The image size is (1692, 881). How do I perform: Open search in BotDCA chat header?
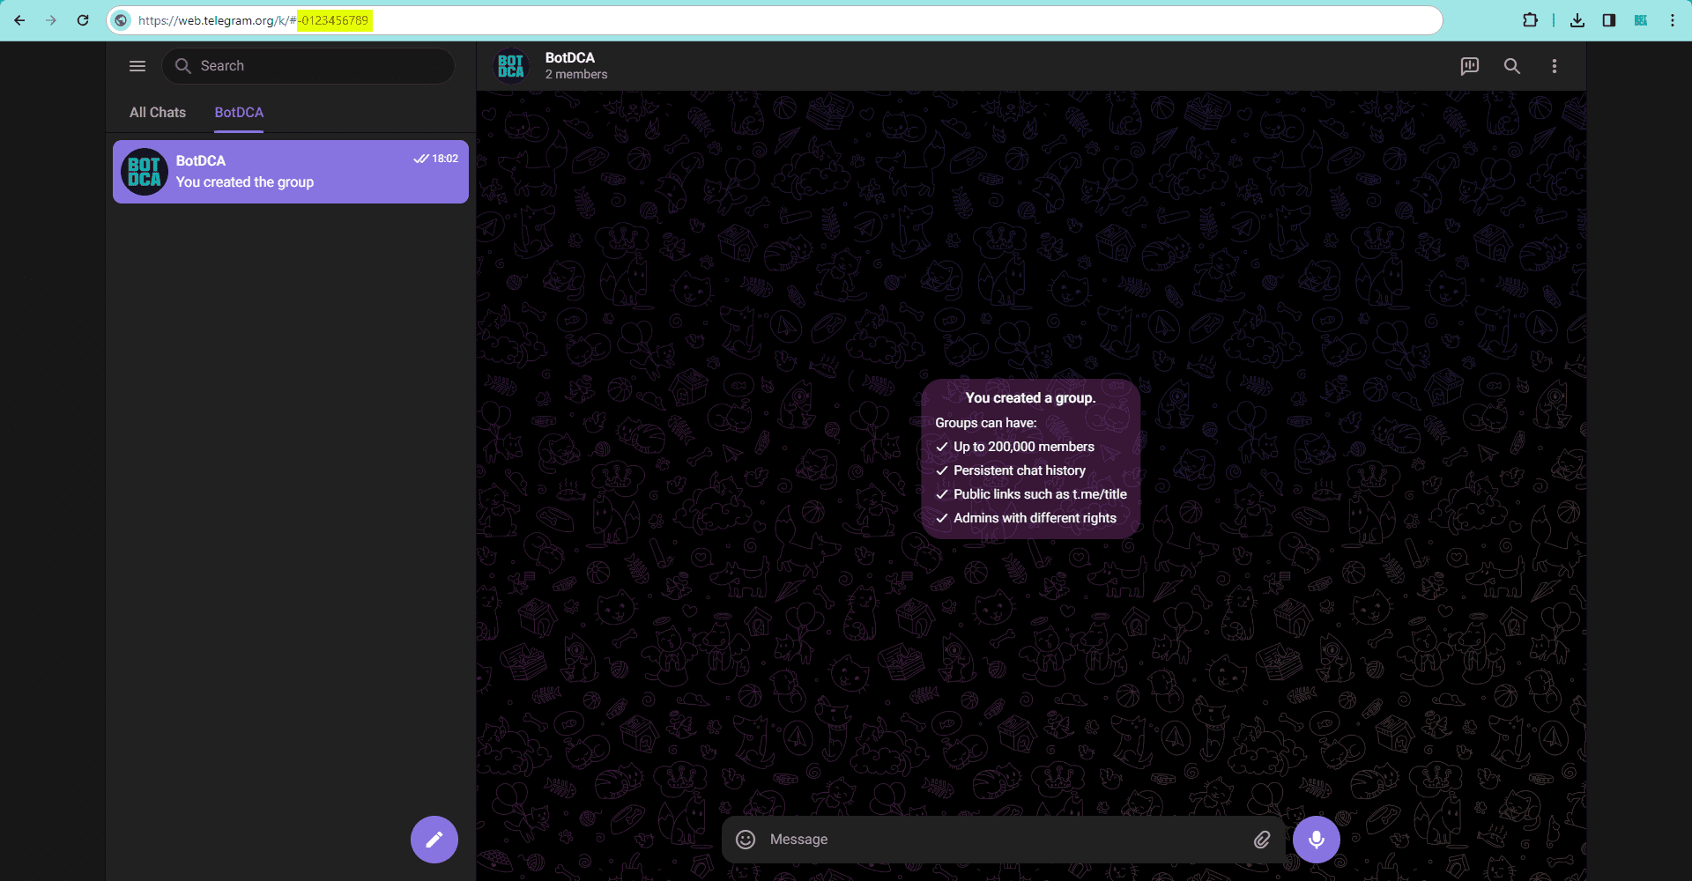point(1511,66)
